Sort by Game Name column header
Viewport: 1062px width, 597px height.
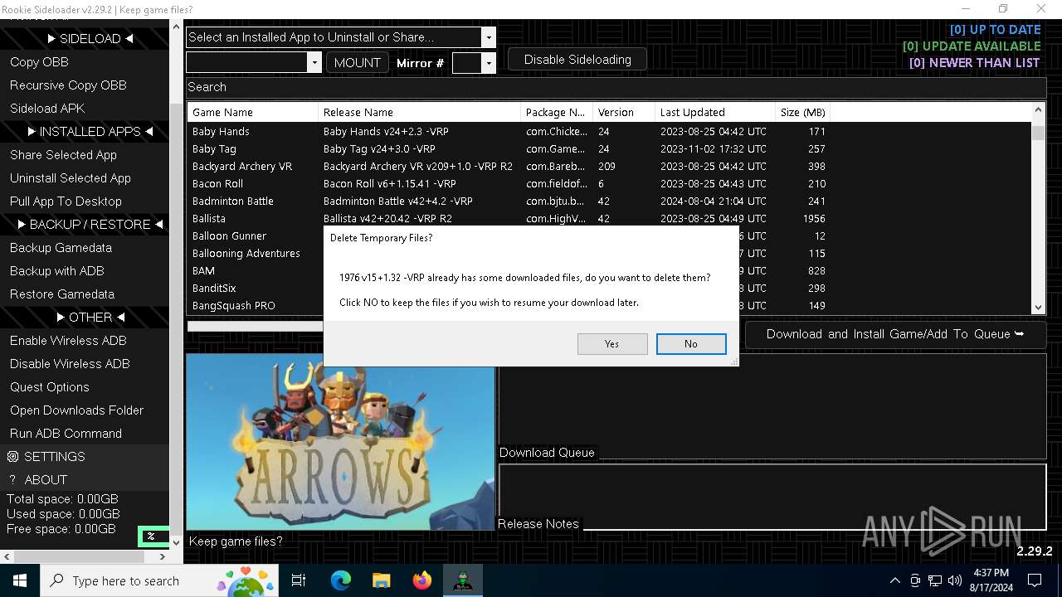(x=252, y=112)
